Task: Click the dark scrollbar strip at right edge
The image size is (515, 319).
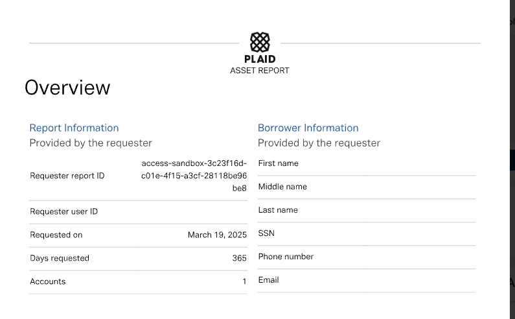Action: coord(512,159)
